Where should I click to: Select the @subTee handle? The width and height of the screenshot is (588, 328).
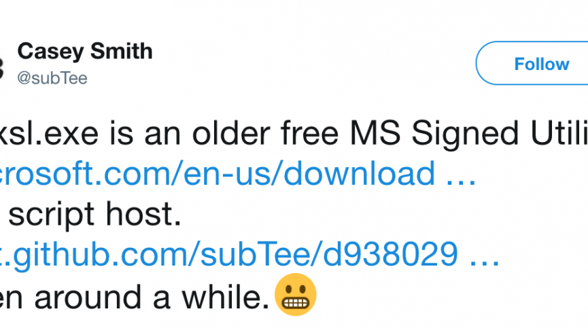click(52, 78)
